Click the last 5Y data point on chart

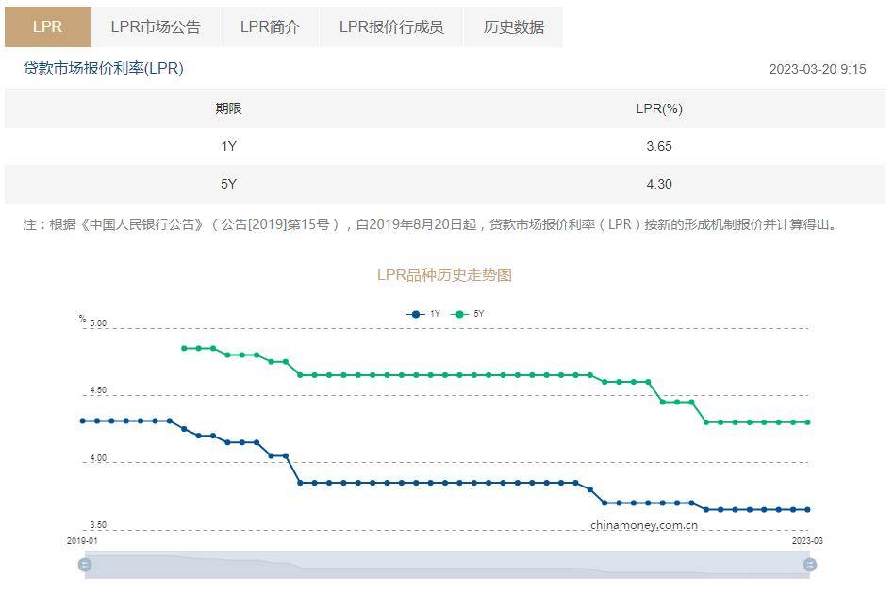(x=808, y=422)
